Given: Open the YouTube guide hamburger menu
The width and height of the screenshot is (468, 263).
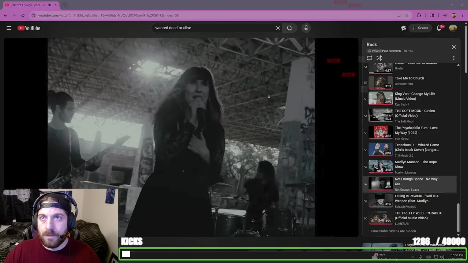Looking at the screenshot, I should click(x=9, y=28).
